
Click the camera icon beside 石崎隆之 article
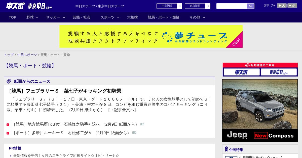[142, 124]
